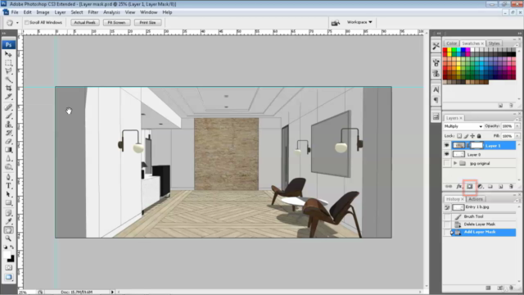
Task: Toggle Lock Position icon
Action: tap(472, 136)
